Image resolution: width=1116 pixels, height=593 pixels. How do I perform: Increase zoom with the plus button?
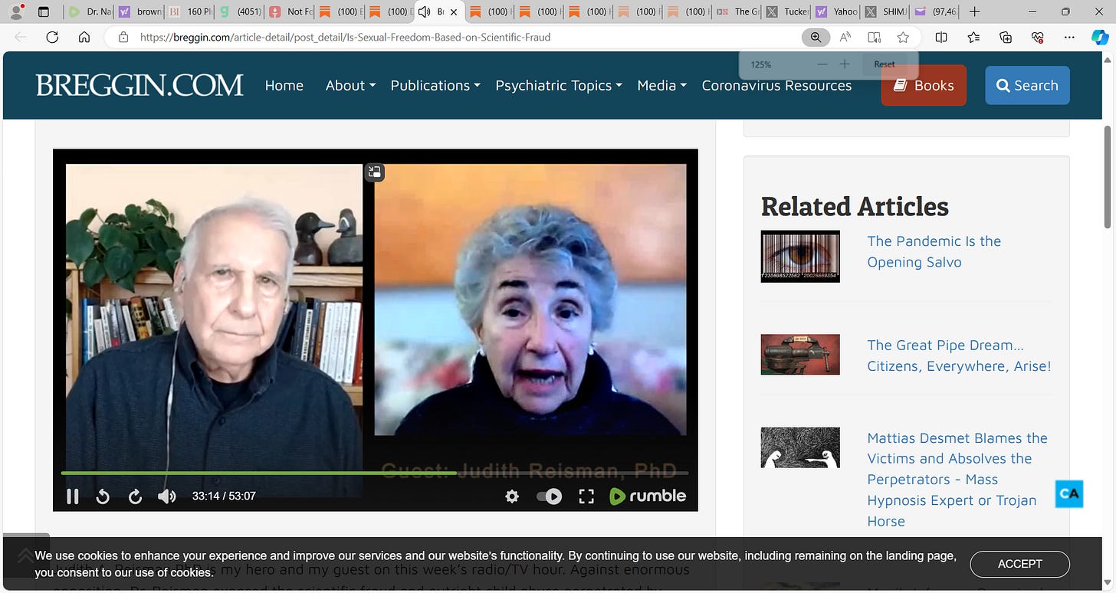[845, 64]
